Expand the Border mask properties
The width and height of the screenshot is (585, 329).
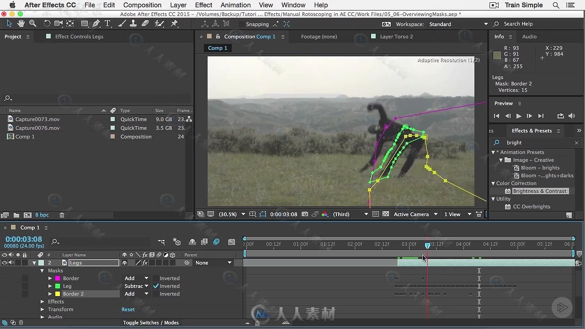click(x=50, y=278)
